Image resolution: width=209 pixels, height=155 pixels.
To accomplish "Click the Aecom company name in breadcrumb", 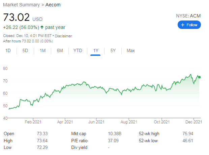I will (53, 5).
